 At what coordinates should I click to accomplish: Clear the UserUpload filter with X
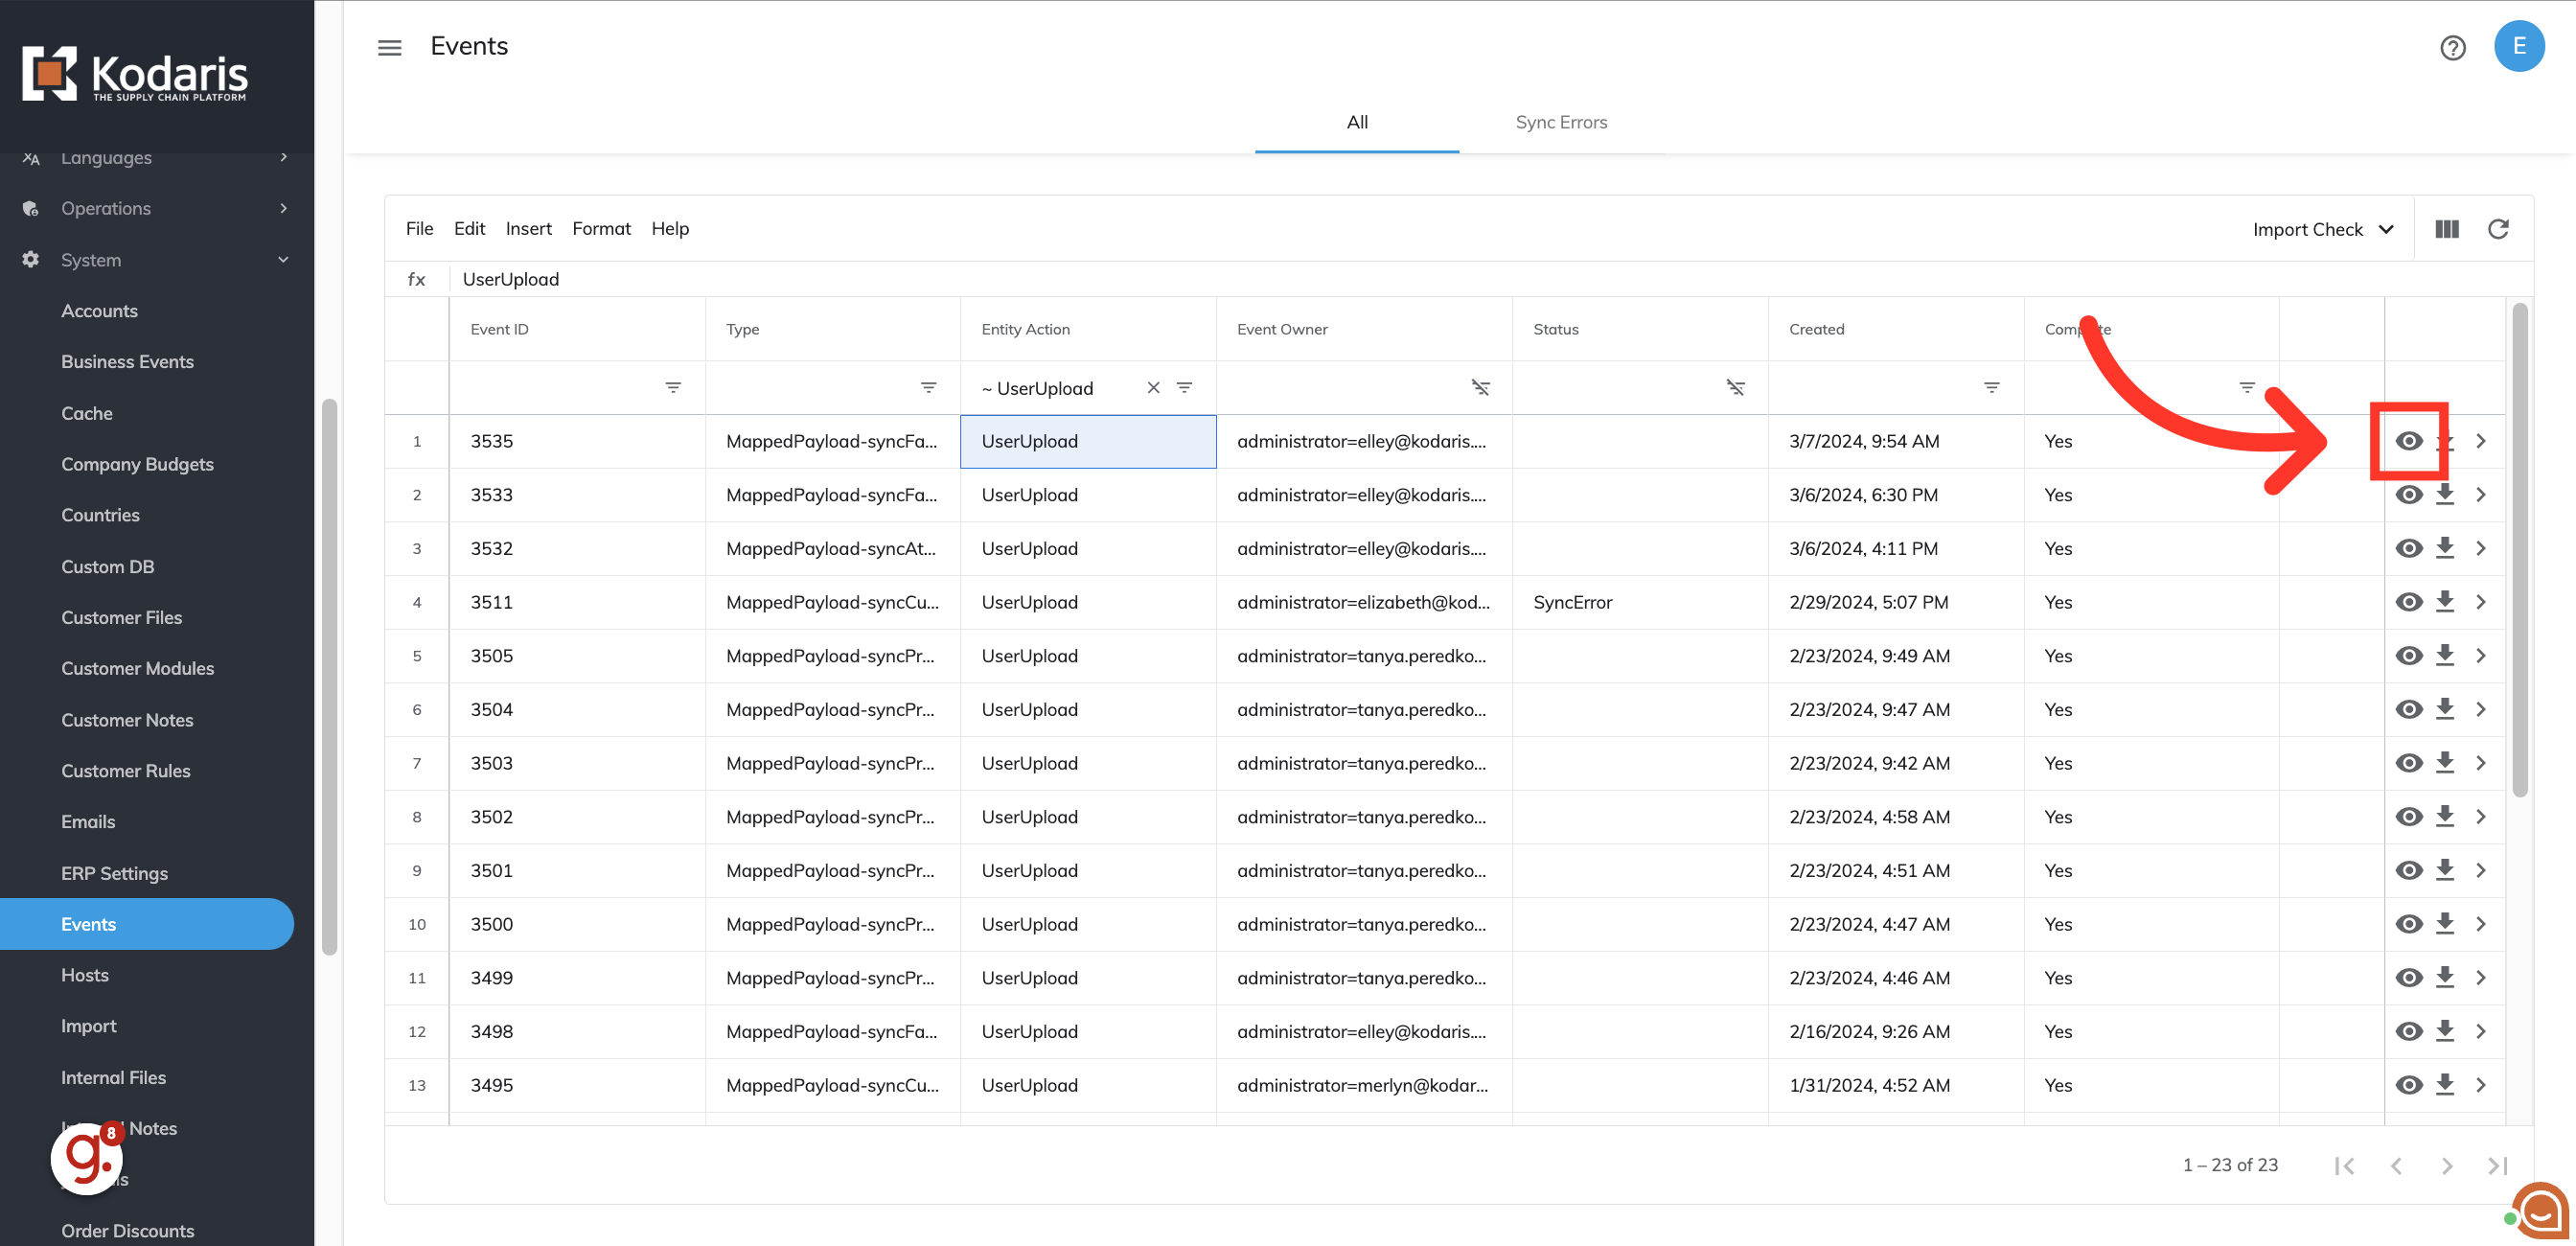pyautogui.click(x=1153, y=387)
